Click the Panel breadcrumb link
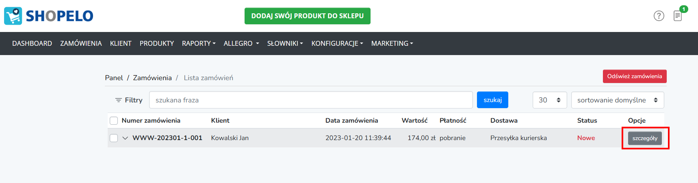This screenshot has height=183, width=698. (114, 78)
